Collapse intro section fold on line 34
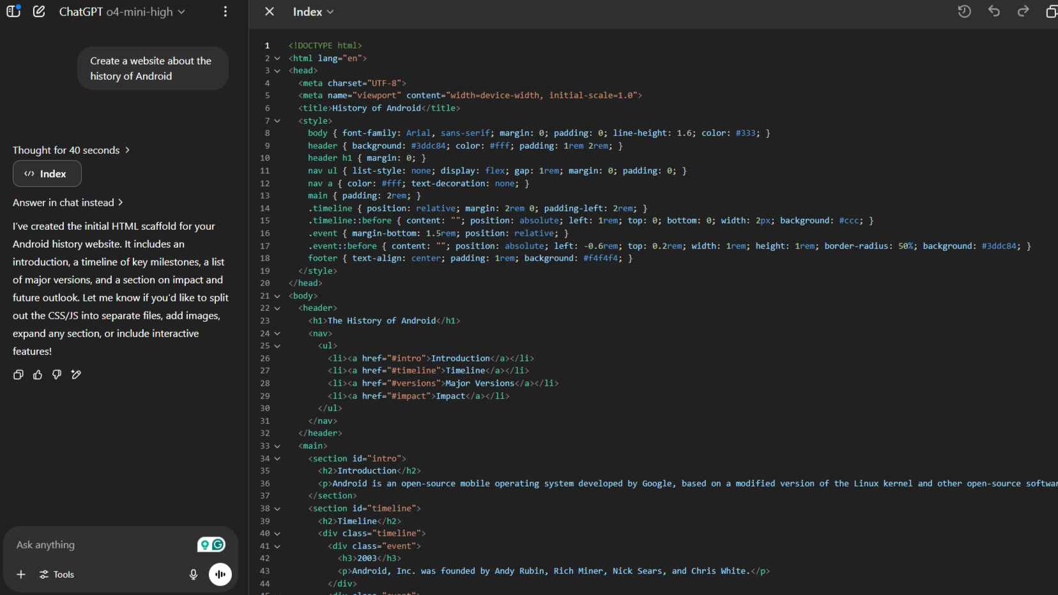 (277, 458)
